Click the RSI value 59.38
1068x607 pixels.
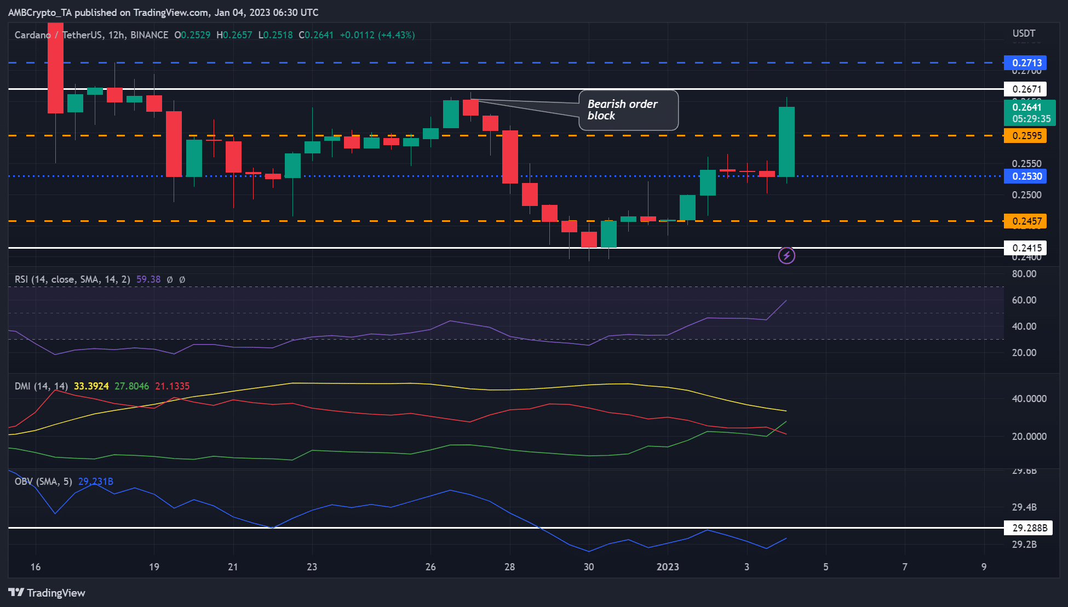click(148, 279)
